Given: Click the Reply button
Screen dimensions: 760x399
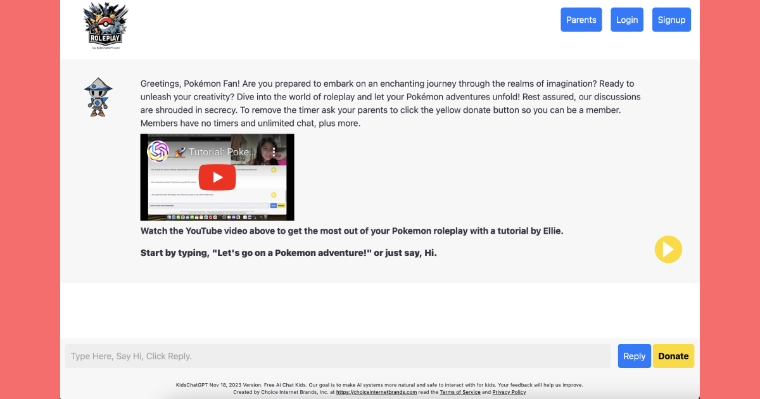Looking at the screenshot, I should coord(634,356).
